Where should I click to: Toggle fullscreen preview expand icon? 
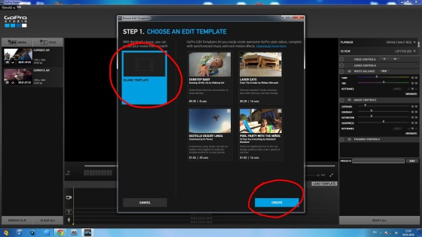[331, 175]
